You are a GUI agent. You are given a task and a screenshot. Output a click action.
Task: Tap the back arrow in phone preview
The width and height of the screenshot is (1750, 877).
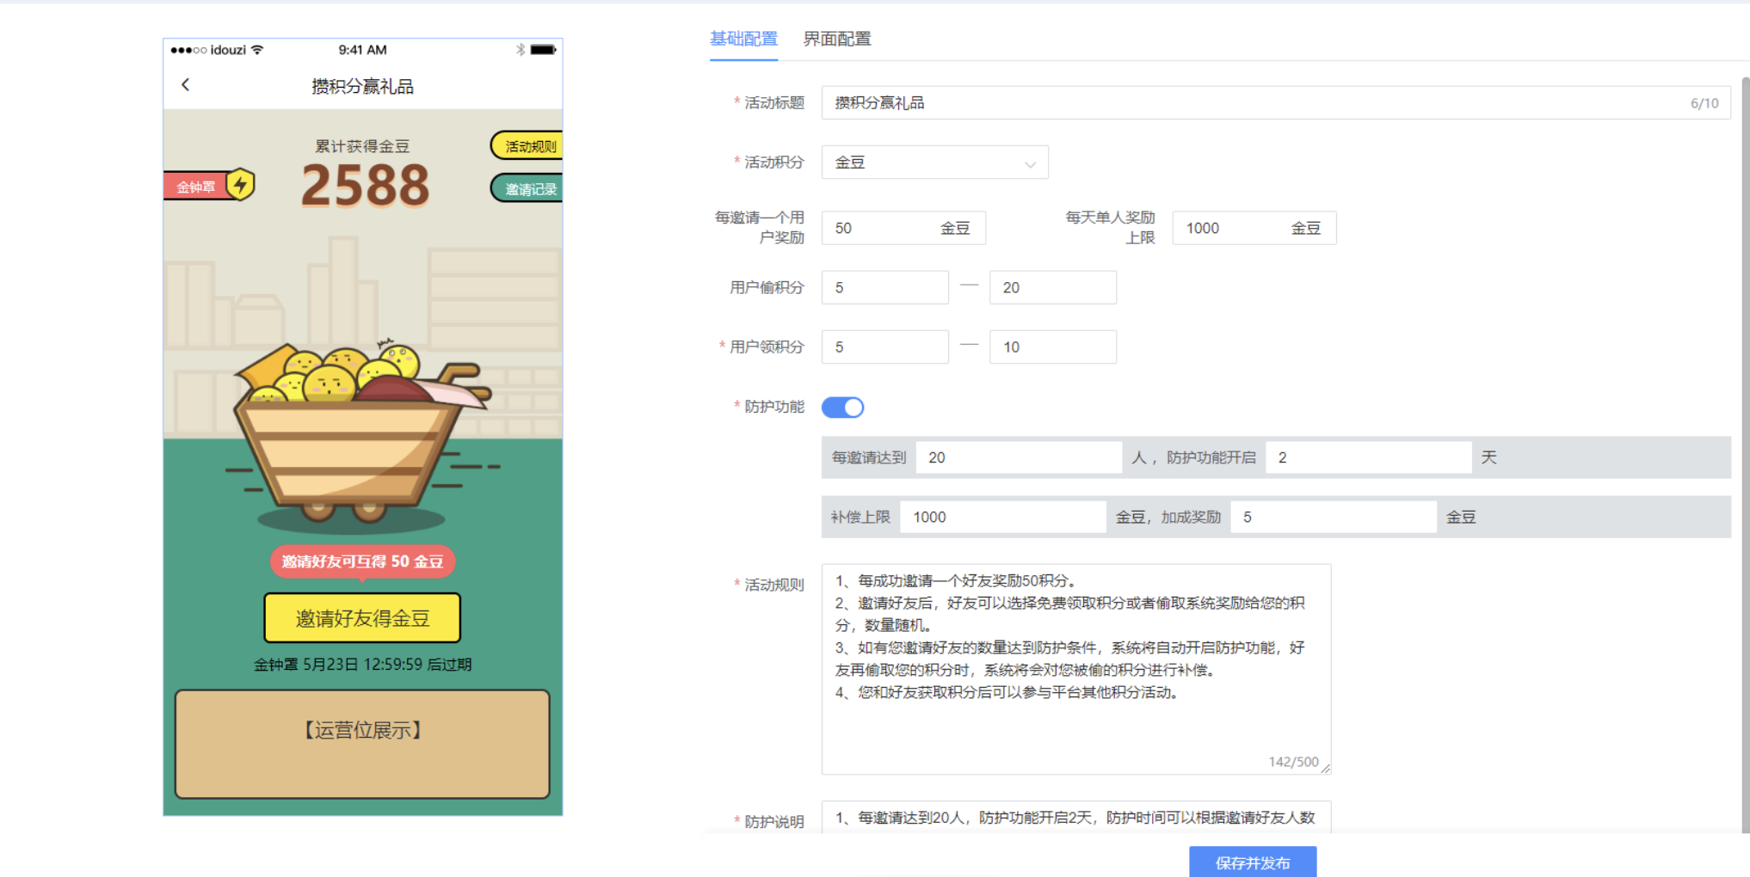pyautogui.click(x=185, y=84)
